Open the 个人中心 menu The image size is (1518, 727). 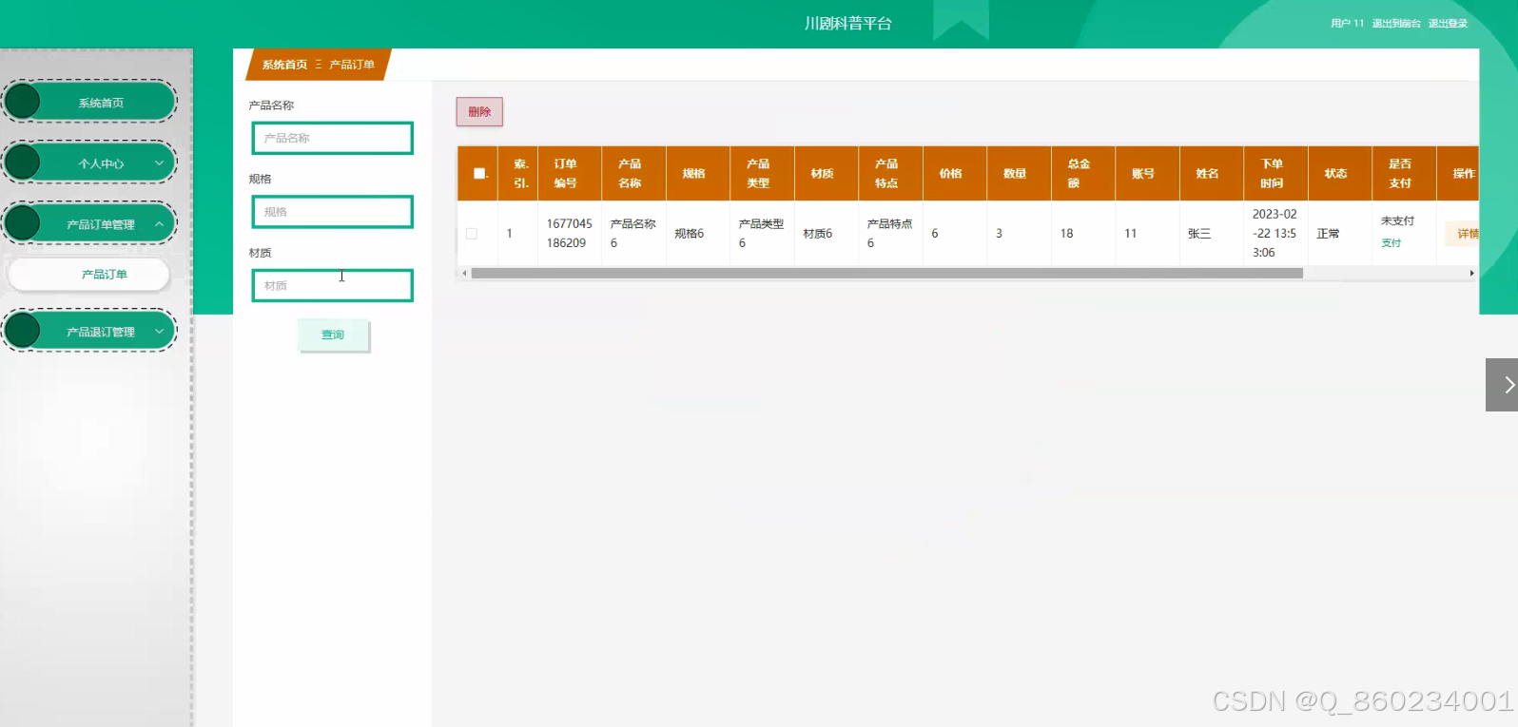[90, 163]
